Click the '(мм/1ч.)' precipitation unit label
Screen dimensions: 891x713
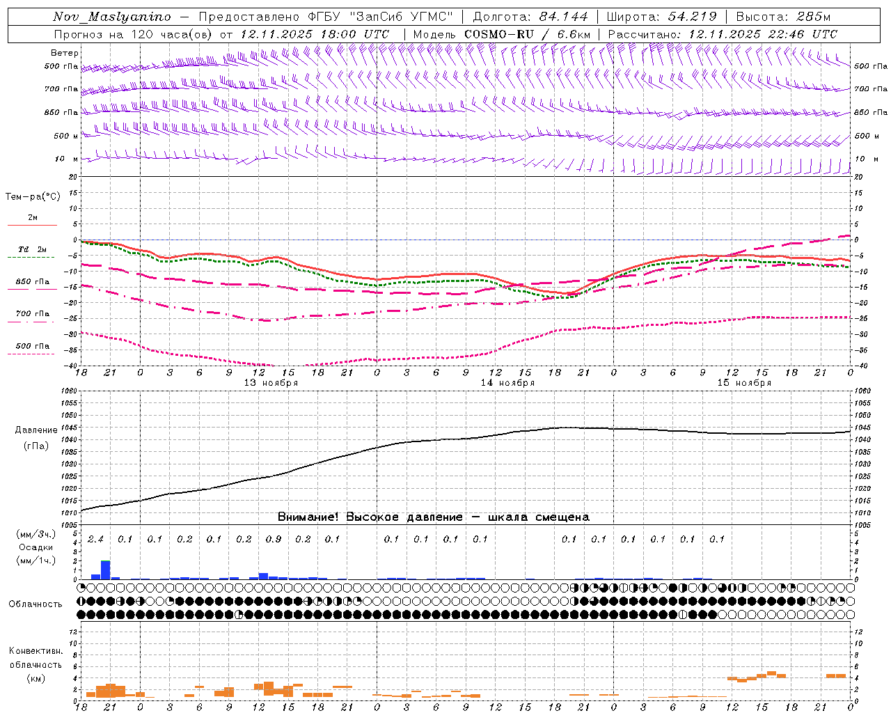point(36,561)
